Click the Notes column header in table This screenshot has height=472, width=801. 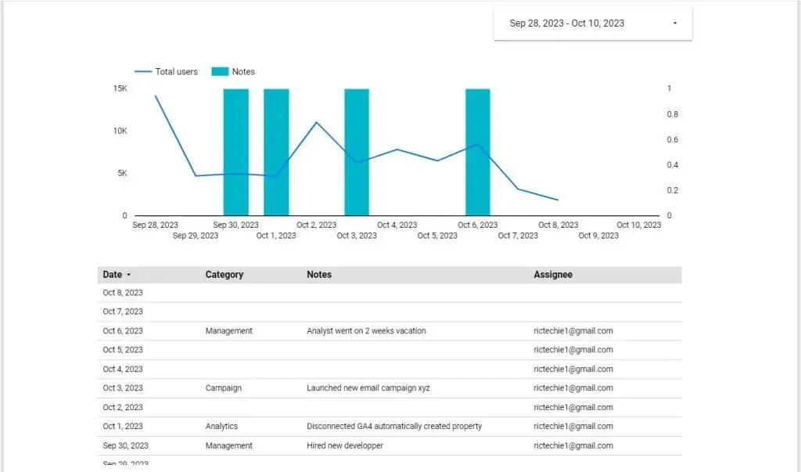tap(318, 275)
